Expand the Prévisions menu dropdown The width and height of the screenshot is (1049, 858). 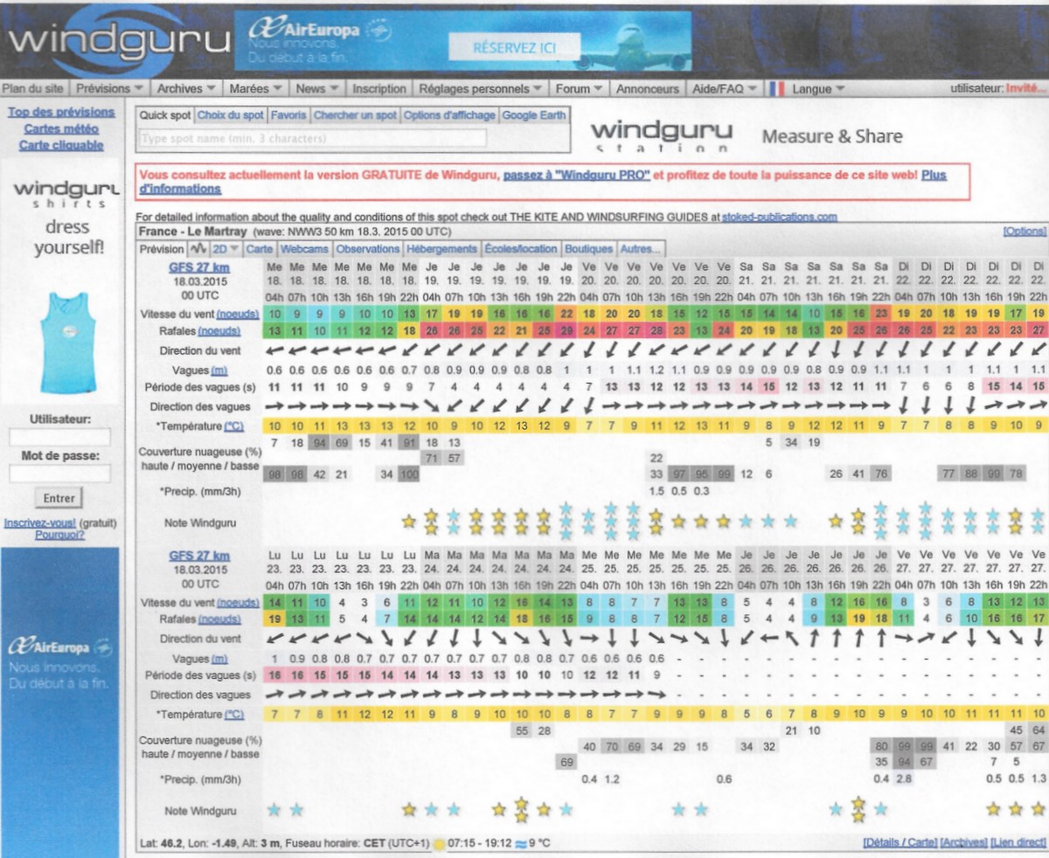(109, 88)
